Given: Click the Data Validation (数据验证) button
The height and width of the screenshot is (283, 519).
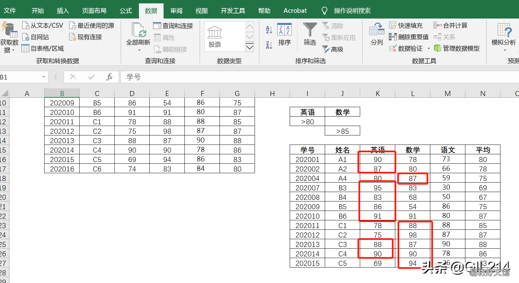Looking at the screenshot, I should click(406, 49).
